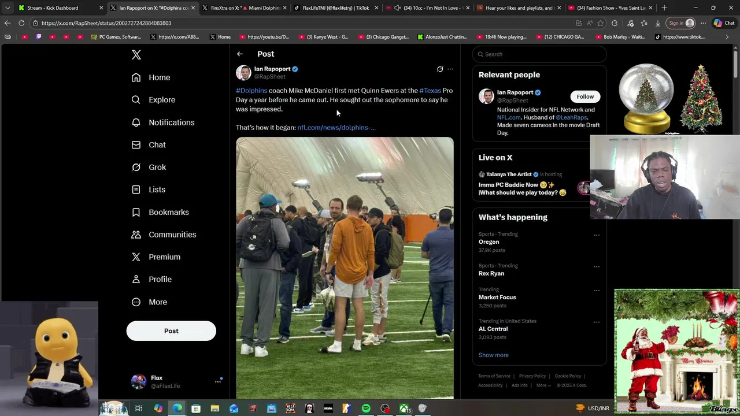Screen dimensions: 740x416
Task: Click Show more under What's happening
Action: click(x=494, y=355)
